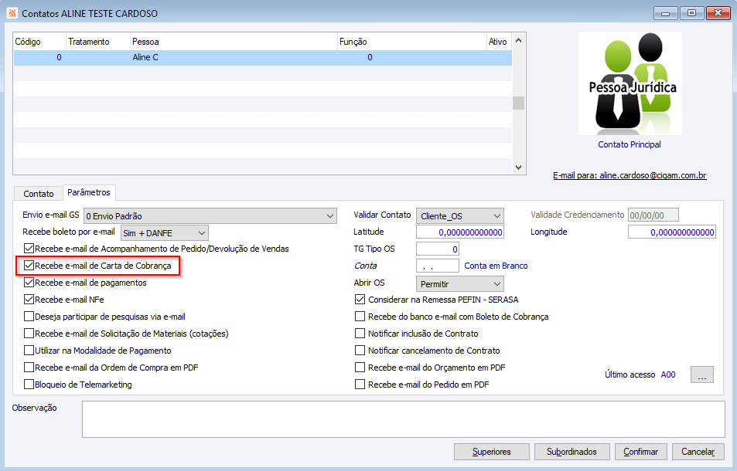737x471 pixels.
Task: Click the Conta input field
Action: pos(438,266)
